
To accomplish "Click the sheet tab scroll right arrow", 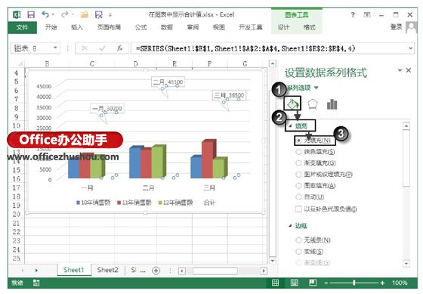I will coord(36,271).
